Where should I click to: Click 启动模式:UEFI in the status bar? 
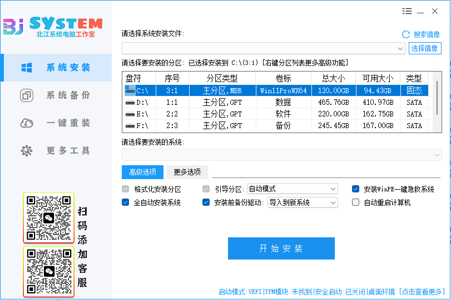point(240,292)
